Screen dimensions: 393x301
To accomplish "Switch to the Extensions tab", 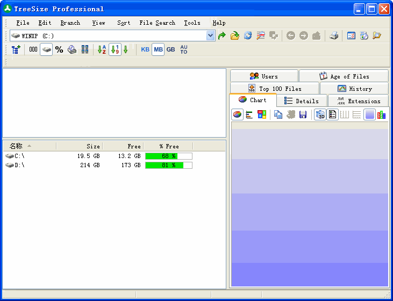I will (358, 101).
